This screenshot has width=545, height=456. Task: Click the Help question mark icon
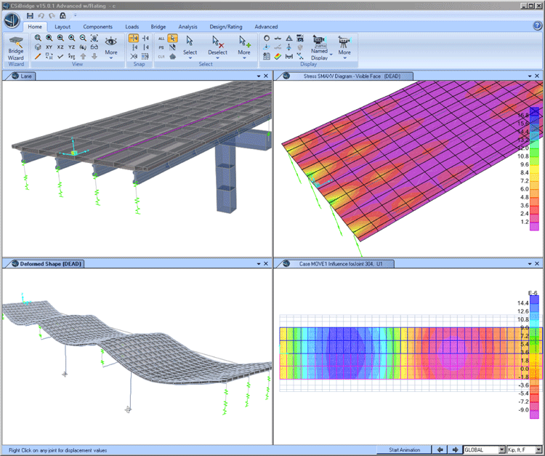[536, 26]
